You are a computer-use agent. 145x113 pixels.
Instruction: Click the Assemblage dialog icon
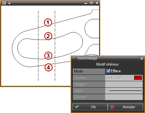pyautogui.click(x=74, y=58)
